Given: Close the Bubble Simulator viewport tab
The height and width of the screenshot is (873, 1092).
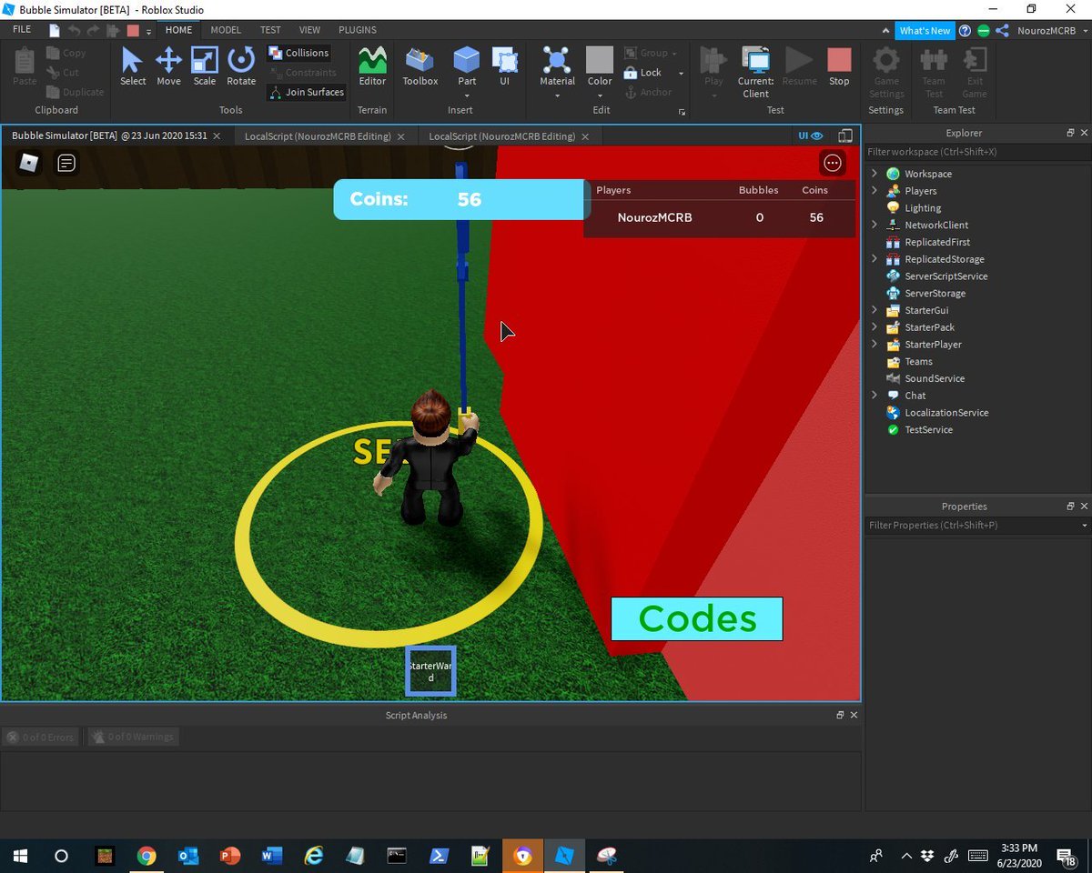Looking at the screenshot, I should 217,136.
